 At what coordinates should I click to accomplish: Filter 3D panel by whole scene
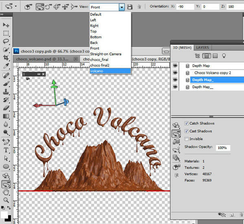tap(198, 56)
